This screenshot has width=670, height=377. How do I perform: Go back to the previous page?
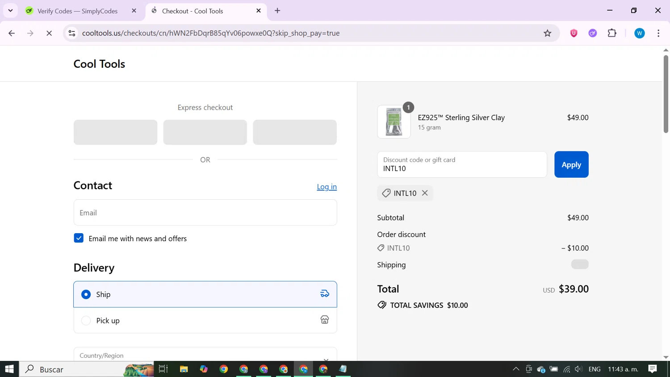click(12, 33)
